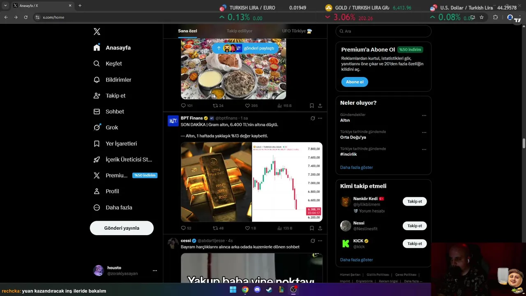The image size is (526, 296).
Task: Switch to UFO Türkiye tab
Action: pos(297,31)
